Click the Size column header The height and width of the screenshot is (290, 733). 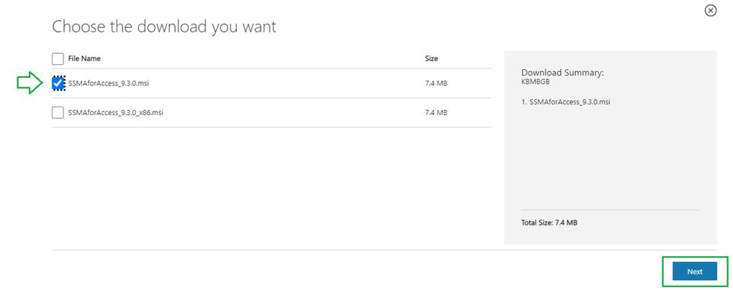coord(431,58)
